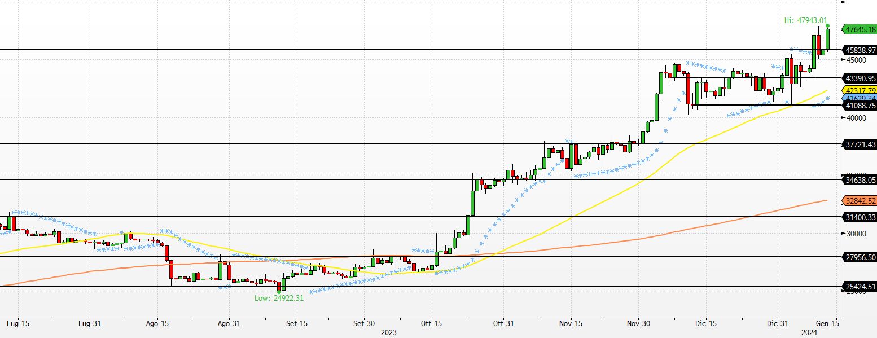Screen dimensions: 877x338
Task: Select the yellow moving average value 42317.79
Action: (860, 90)
